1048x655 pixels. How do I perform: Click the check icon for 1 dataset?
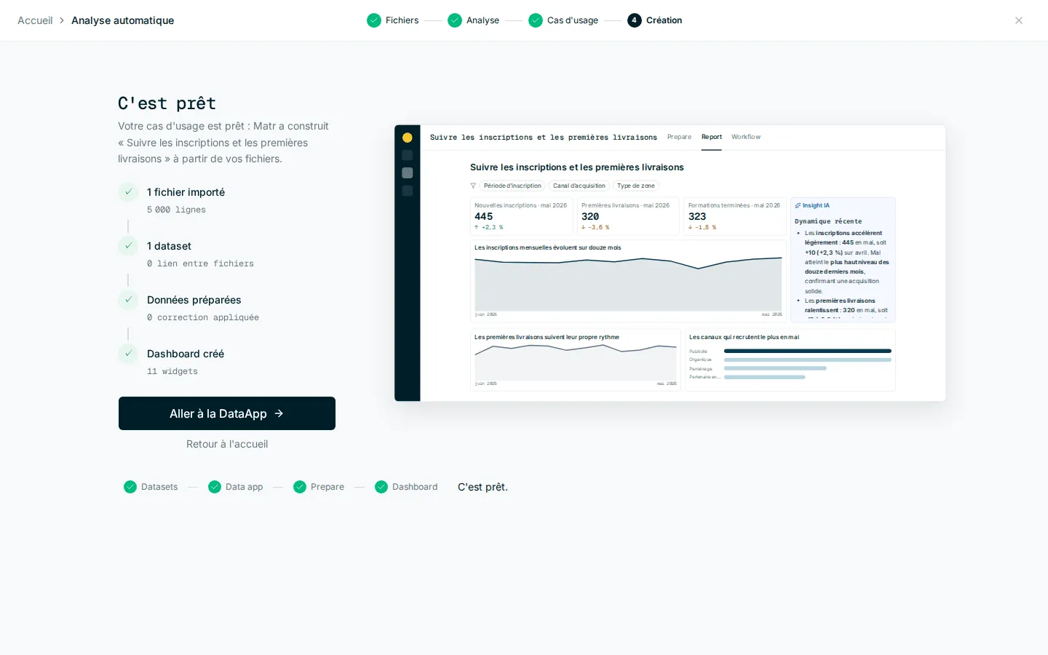click(128, 246)
